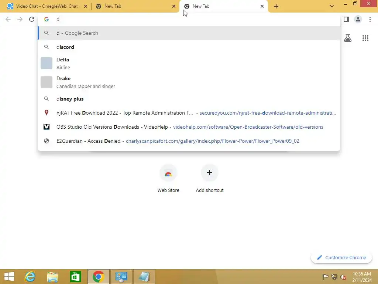Close the active New Tab
Screen dimensions: 378x284
pyautogui.click(x=262, y=7)
